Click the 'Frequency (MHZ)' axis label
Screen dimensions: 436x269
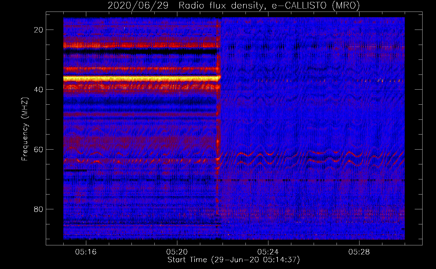25,129
